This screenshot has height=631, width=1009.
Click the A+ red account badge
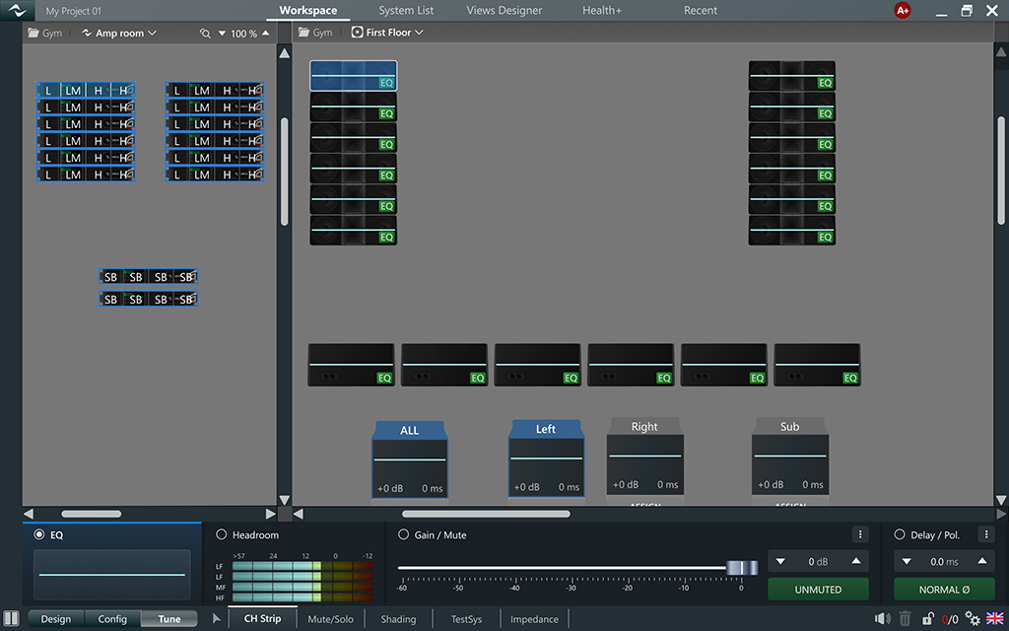902,11
